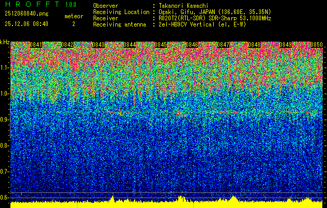Click the 0849 time label
Image resolution: width=327 pixels, height=208 pixels.
285,45
